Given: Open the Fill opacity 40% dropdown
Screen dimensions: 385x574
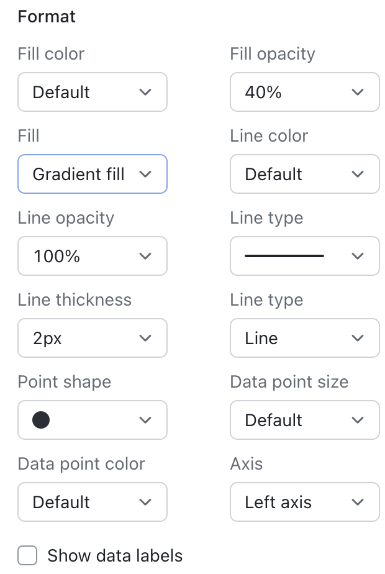Looking at the screenshot, I should point(304,92).
